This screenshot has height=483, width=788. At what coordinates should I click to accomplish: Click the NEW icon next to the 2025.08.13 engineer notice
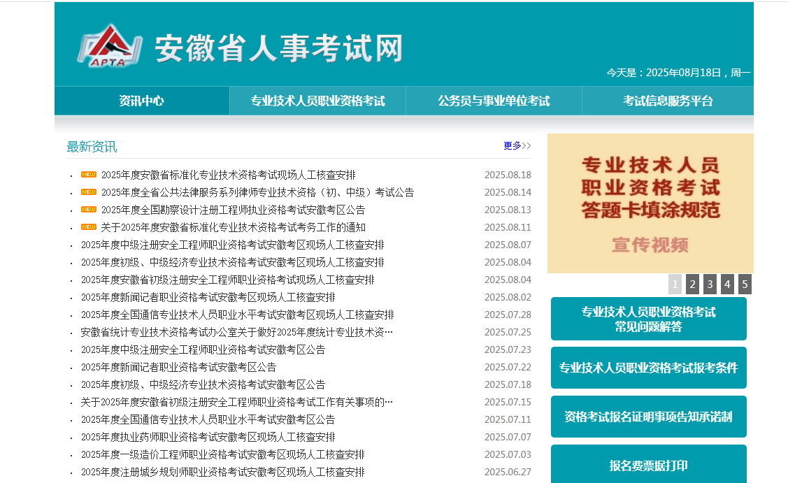89,208
